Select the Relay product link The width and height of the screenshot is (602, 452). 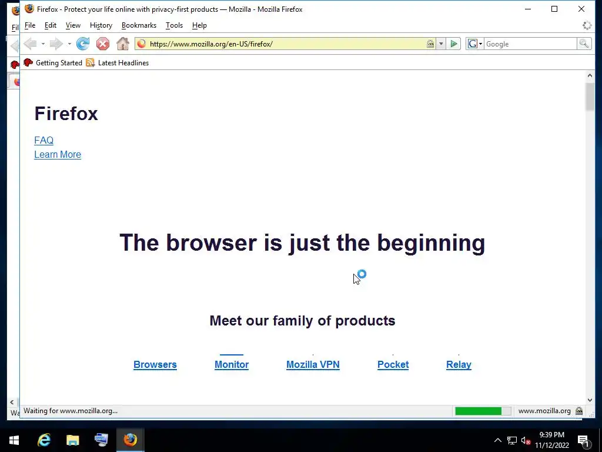459,364
